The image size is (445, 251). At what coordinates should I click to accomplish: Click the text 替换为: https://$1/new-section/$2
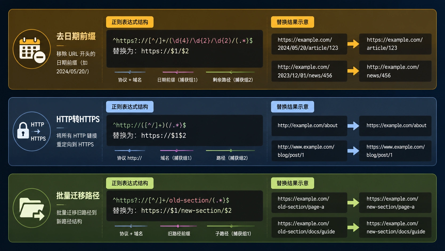(x=172, y=210)
